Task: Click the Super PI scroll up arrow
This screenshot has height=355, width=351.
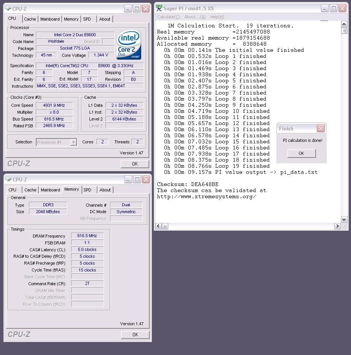Action: point(344,24)
